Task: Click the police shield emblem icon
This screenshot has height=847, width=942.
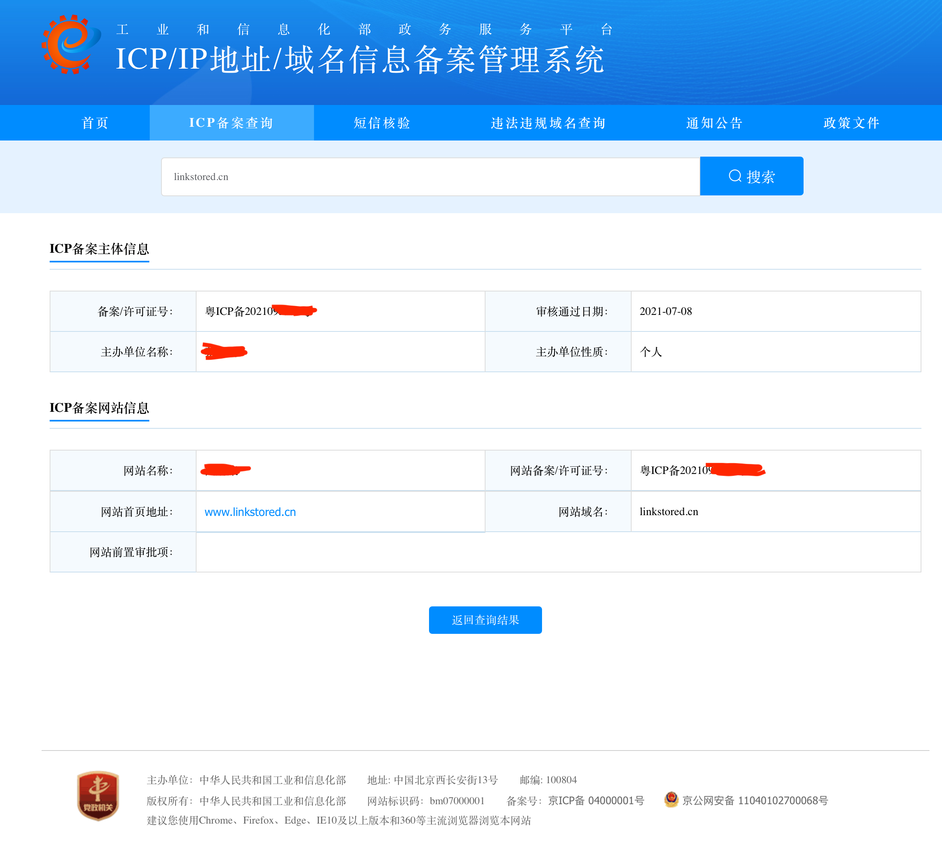Action: [x=671, y=799]
